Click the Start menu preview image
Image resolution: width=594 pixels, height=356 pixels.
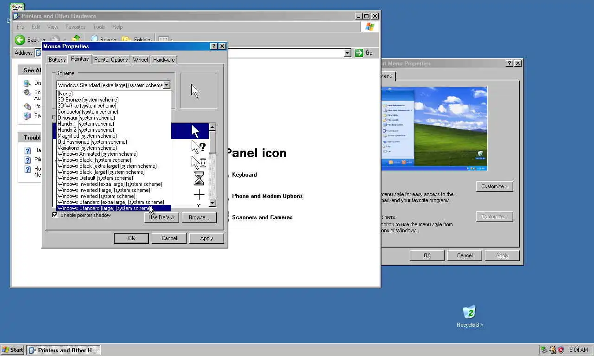434,129
